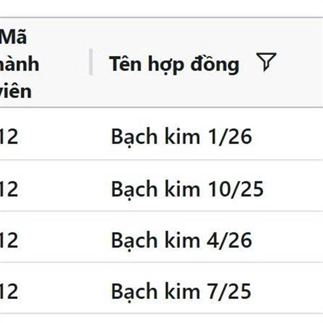Screen dimensions: 323x323
Task: Select the Bạch kim 4/26 contract cell
Action: pos(181,241)
